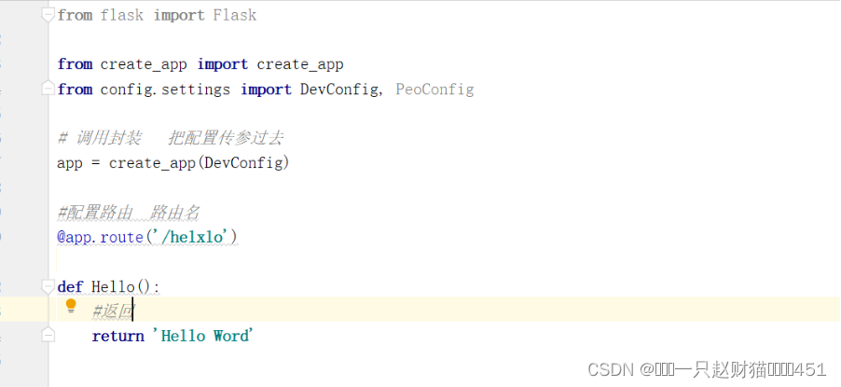Collapse the 'def Hello()' function fold marker
This screenshot has height=387, width=841.
(48, 286)
